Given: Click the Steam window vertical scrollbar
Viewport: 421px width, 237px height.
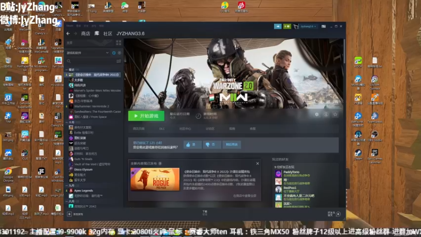Looking at the screenshot, I should [x=344, y=51].
